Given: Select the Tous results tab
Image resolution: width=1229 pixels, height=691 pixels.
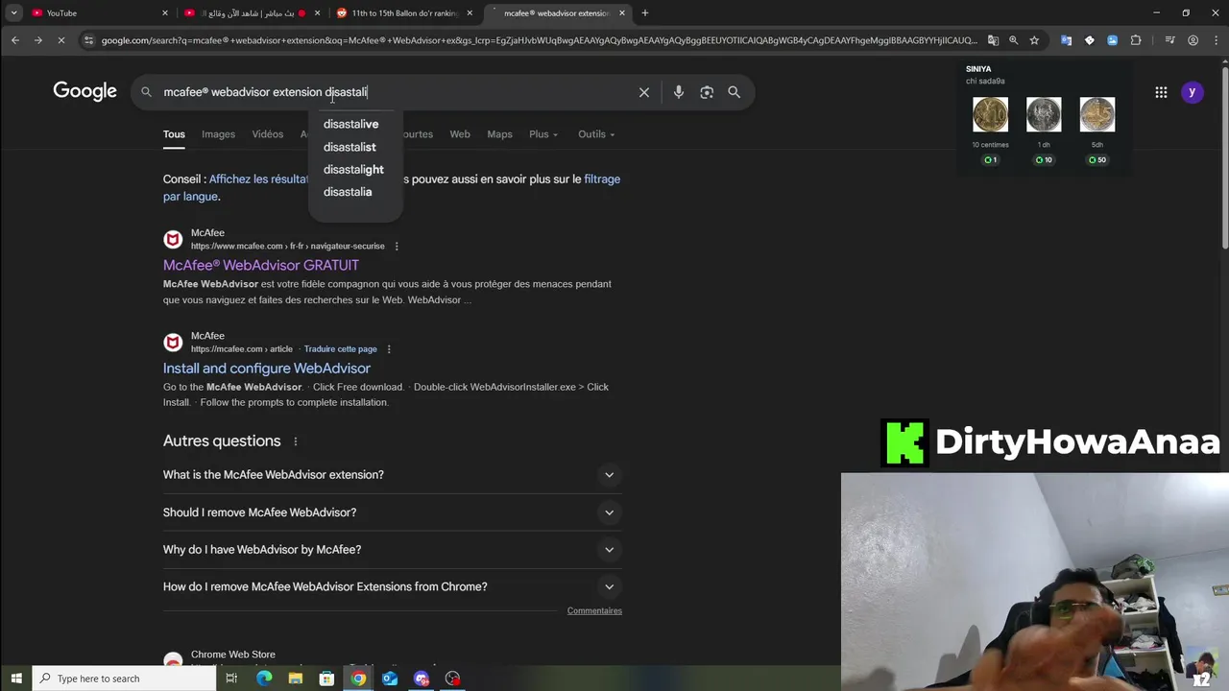Looking at the screenshot, I should tap(174, 134).
